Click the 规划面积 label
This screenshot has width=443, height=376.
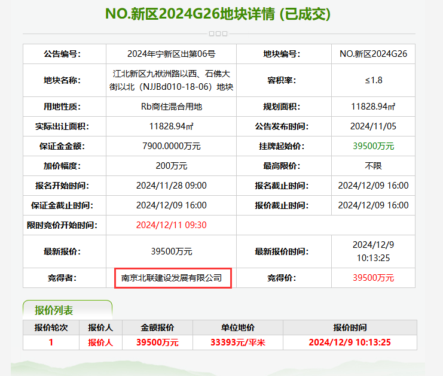point(282,107)
